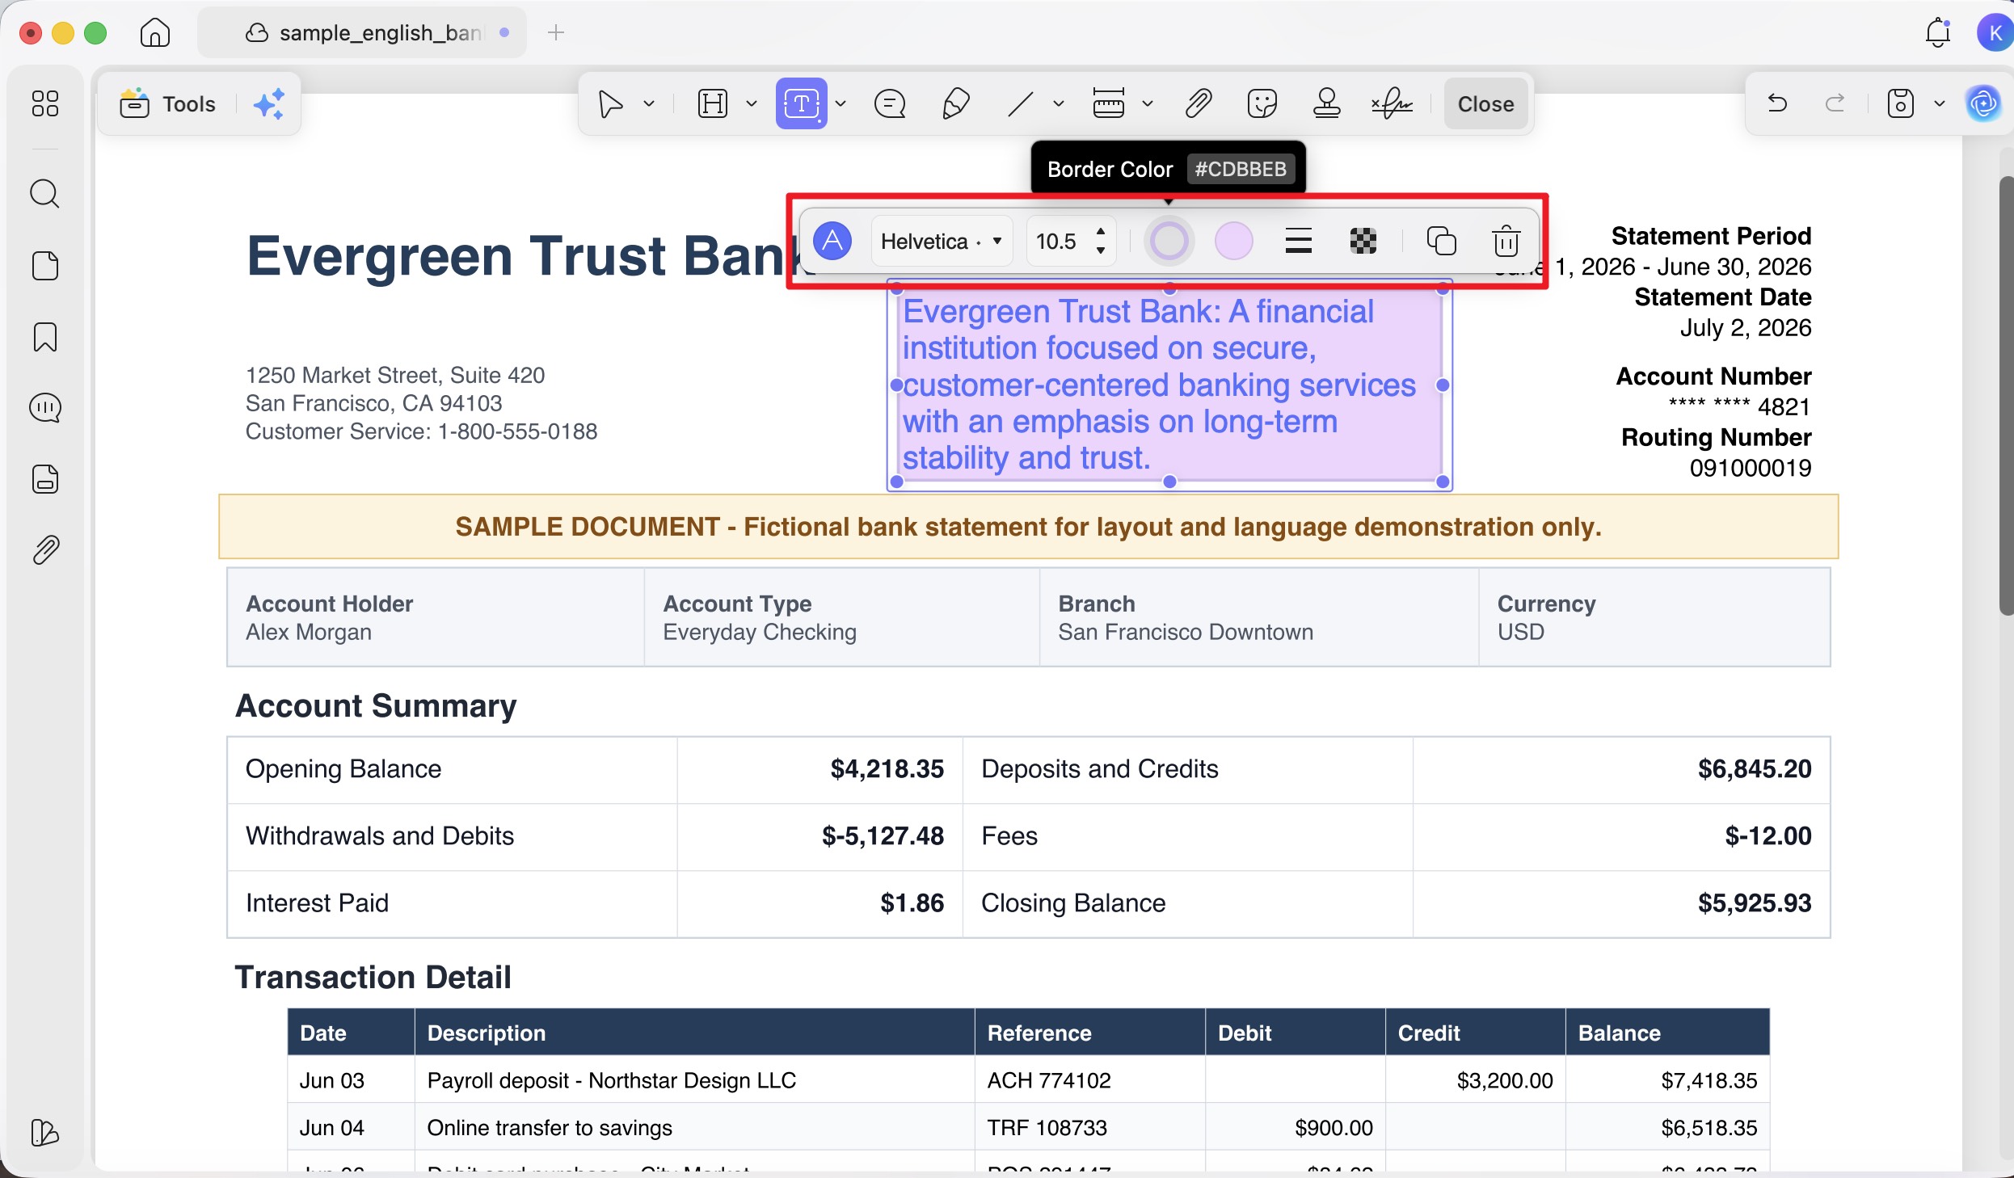The image size is (2014, 1178).
Task: Delete the selected text box
Action: click(1506, 241)
